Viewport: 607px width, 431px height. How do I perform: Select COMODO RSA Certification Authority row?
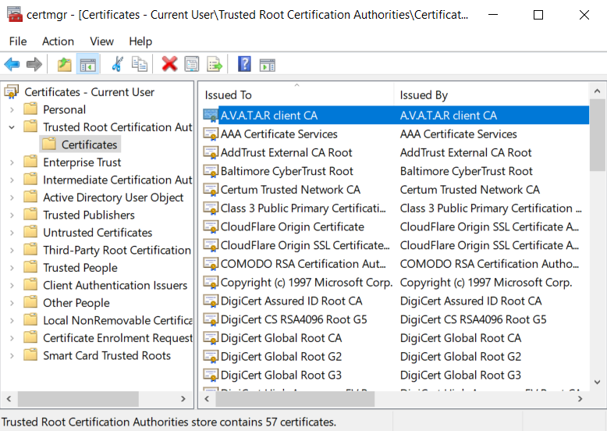click(x=395, y=264)
